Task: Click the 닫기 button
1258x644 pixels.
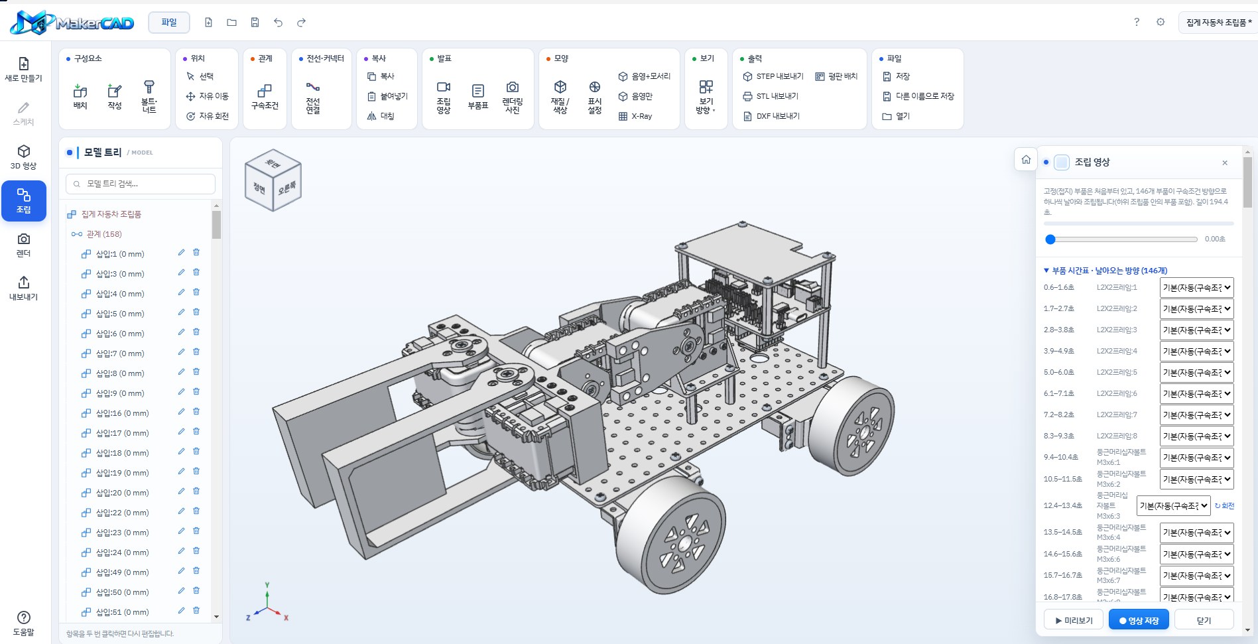Action: [x=1204, y=620]
